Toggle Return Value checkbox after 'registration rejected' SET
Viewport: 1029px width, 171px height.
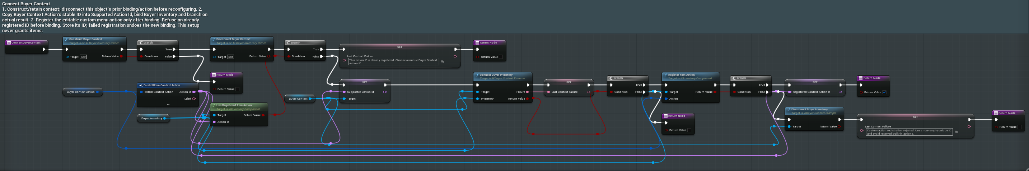1019,127
